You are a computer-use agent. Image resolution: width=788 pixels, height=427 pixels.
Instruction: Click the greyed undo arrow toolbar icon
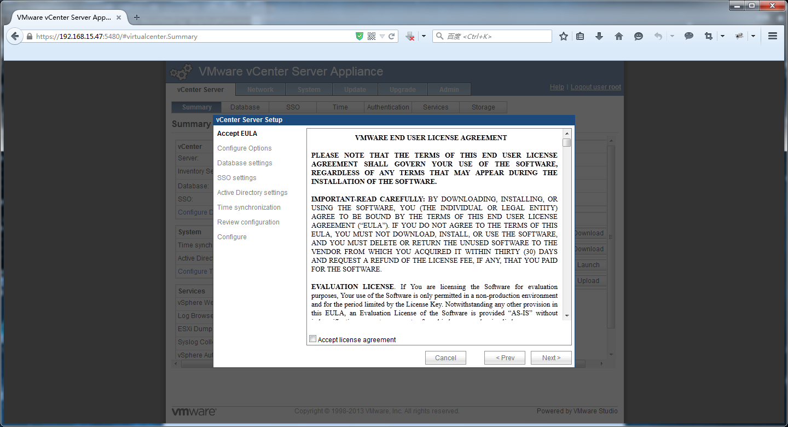coord(658,36)
